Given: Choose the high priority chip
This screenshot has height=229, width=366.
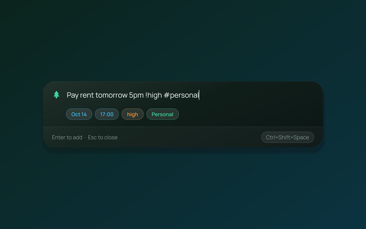Looking at the screenshot, I should coord(132,114).
